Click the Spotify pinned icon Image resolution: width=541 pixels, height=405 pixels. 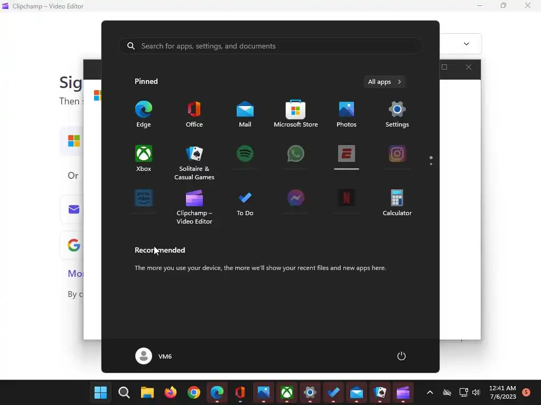point(245,153)
